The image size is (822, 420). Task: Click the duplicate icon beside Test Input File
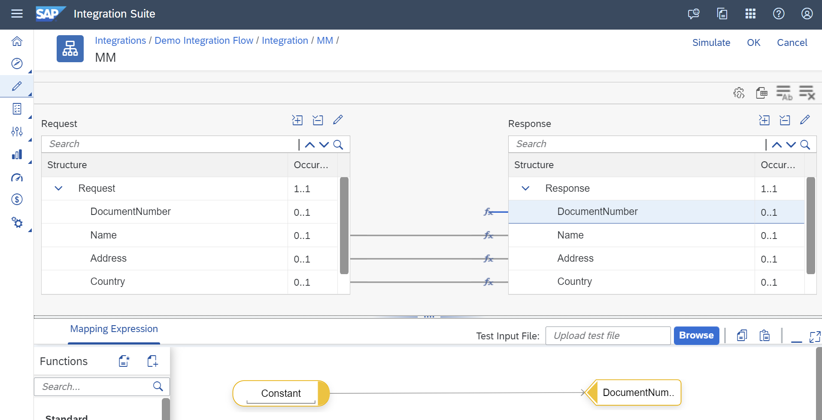tap(742, 335)
